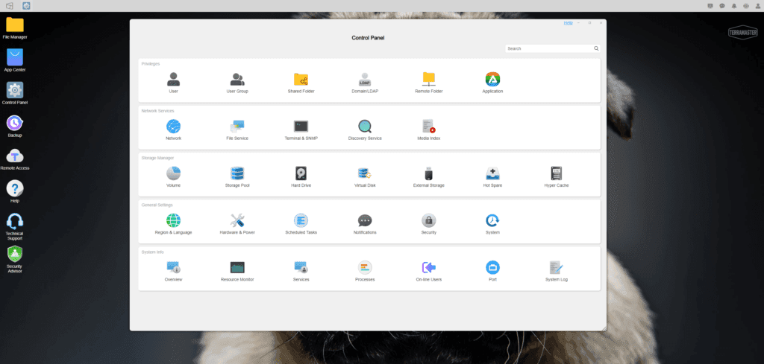Open App Center from desktop
This screenshot has height=364, width=764.
15,58
